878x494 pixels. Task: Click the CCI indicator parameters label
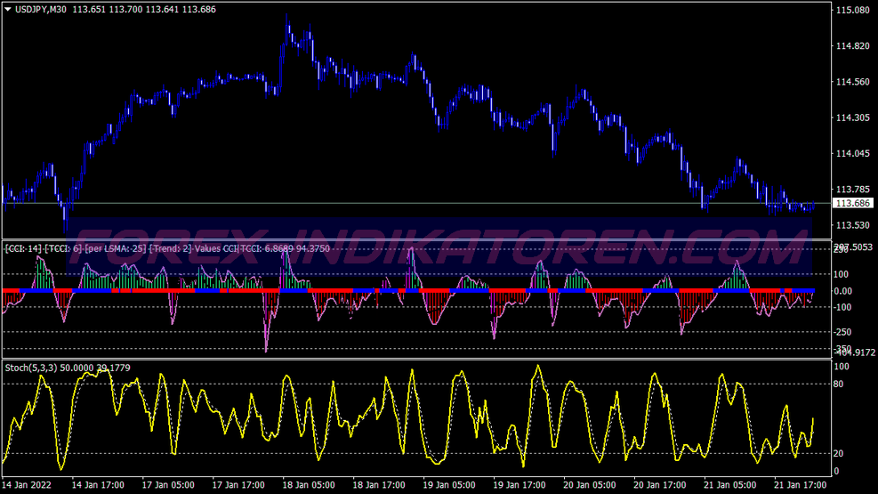coord(167,248)
